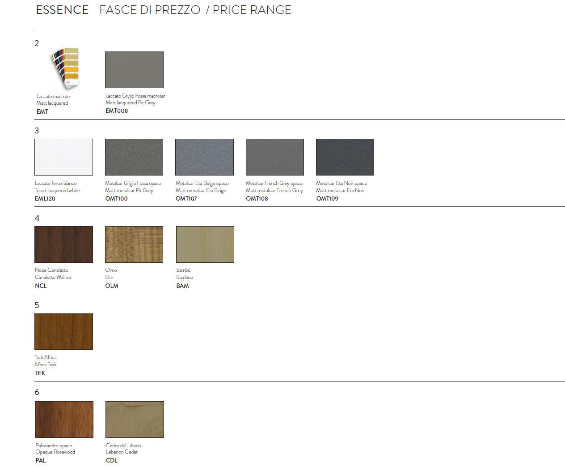
Task: Click the bold code text EMT
Action: [42, 111]
